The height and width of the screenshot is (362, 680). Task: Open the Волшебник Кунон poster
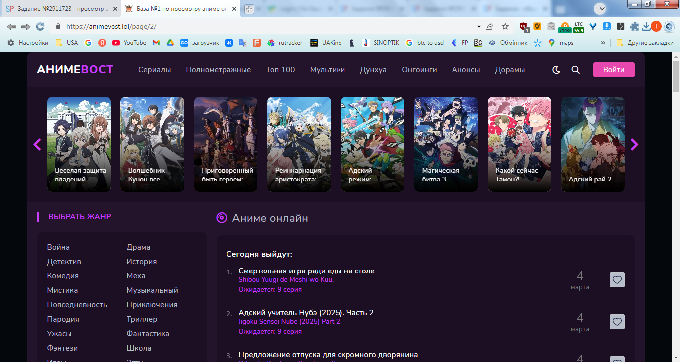[x=152, y=144]
